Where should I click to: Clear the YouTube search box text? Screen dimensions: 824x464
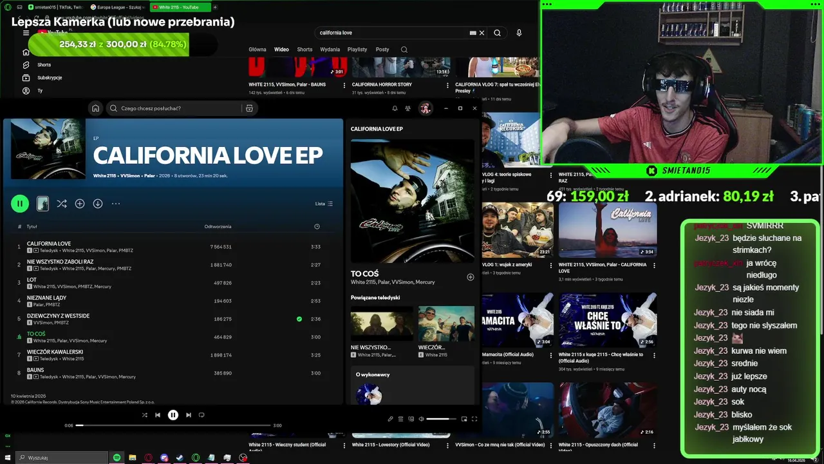[x=482, y=33]
